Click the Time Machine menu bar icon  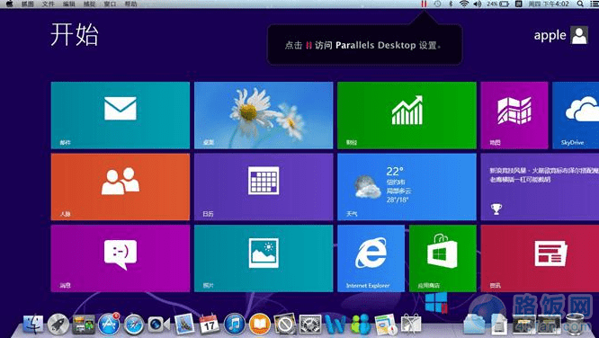coord(437,4)
